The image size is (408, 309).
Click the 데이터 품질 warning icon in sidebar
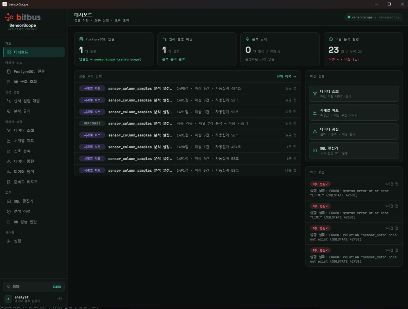point(8,161)
